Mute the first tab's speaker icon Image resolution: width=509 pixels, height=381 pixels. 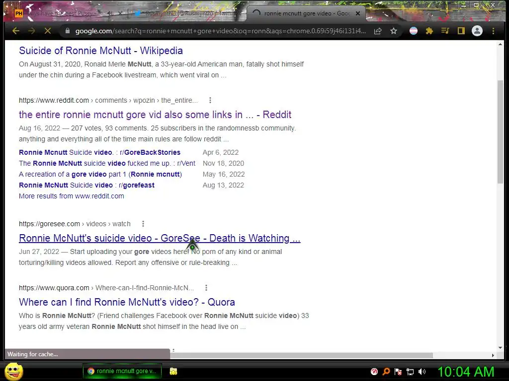pos(110,13)
